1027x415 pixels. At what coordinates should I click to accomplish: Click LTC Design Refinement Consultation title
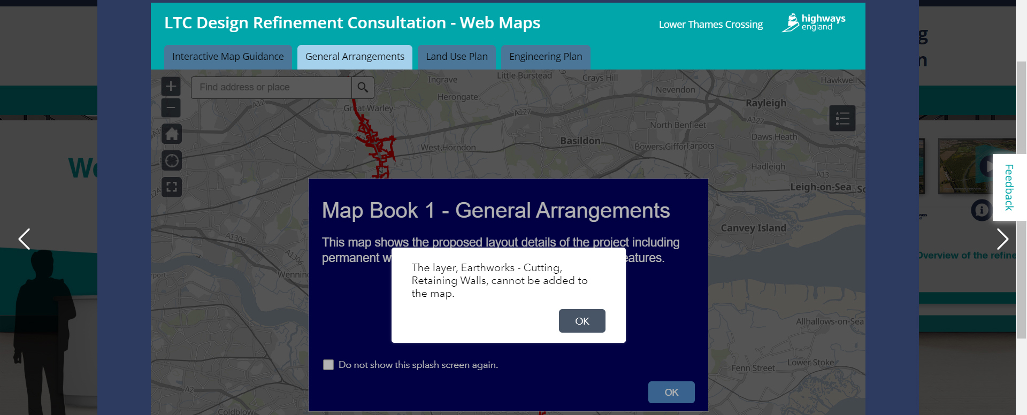pos(352,22)
